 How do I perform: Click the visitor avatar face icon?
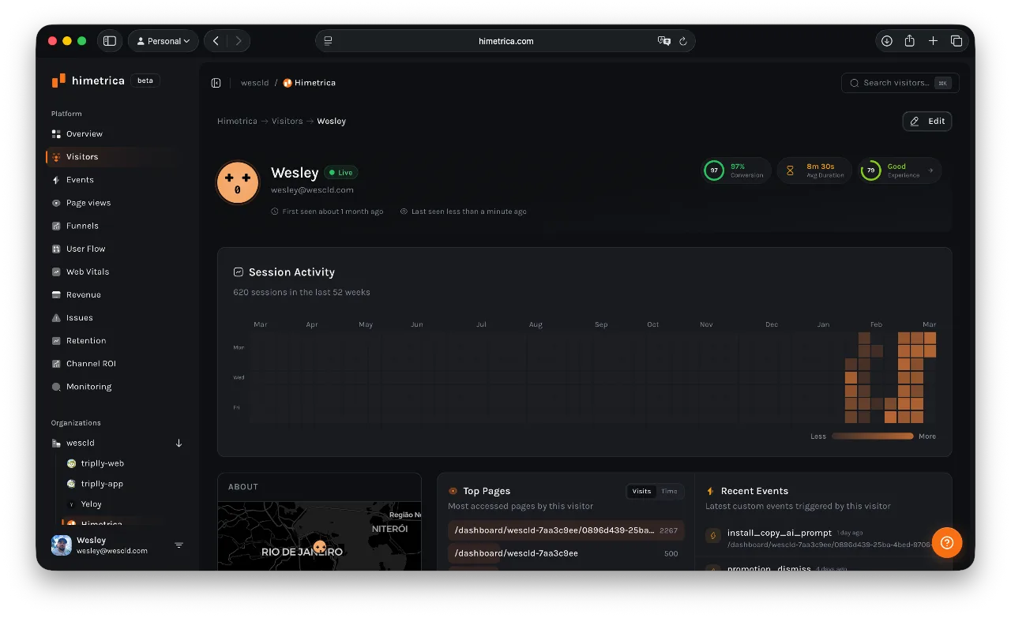pyautogui.click(x=238, y=183)
